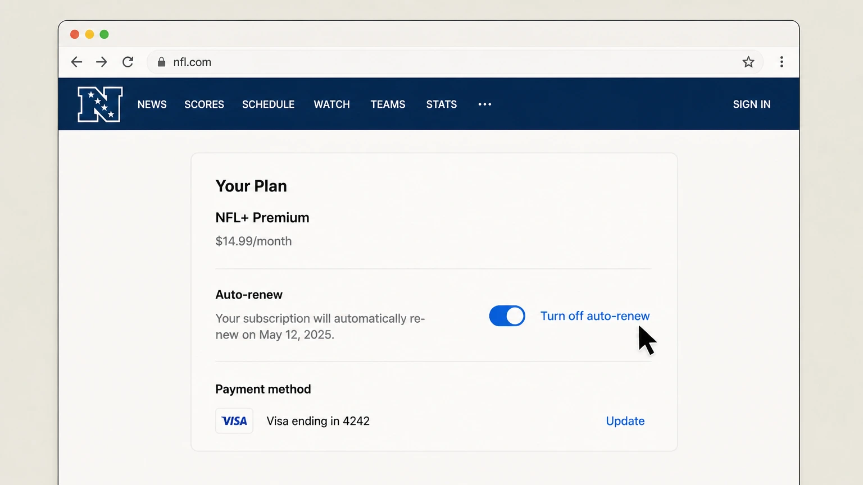The image size is (863, 485).
Task: Click the Your Plan heading
Action: pyautogui.click(x=251, y=186)
